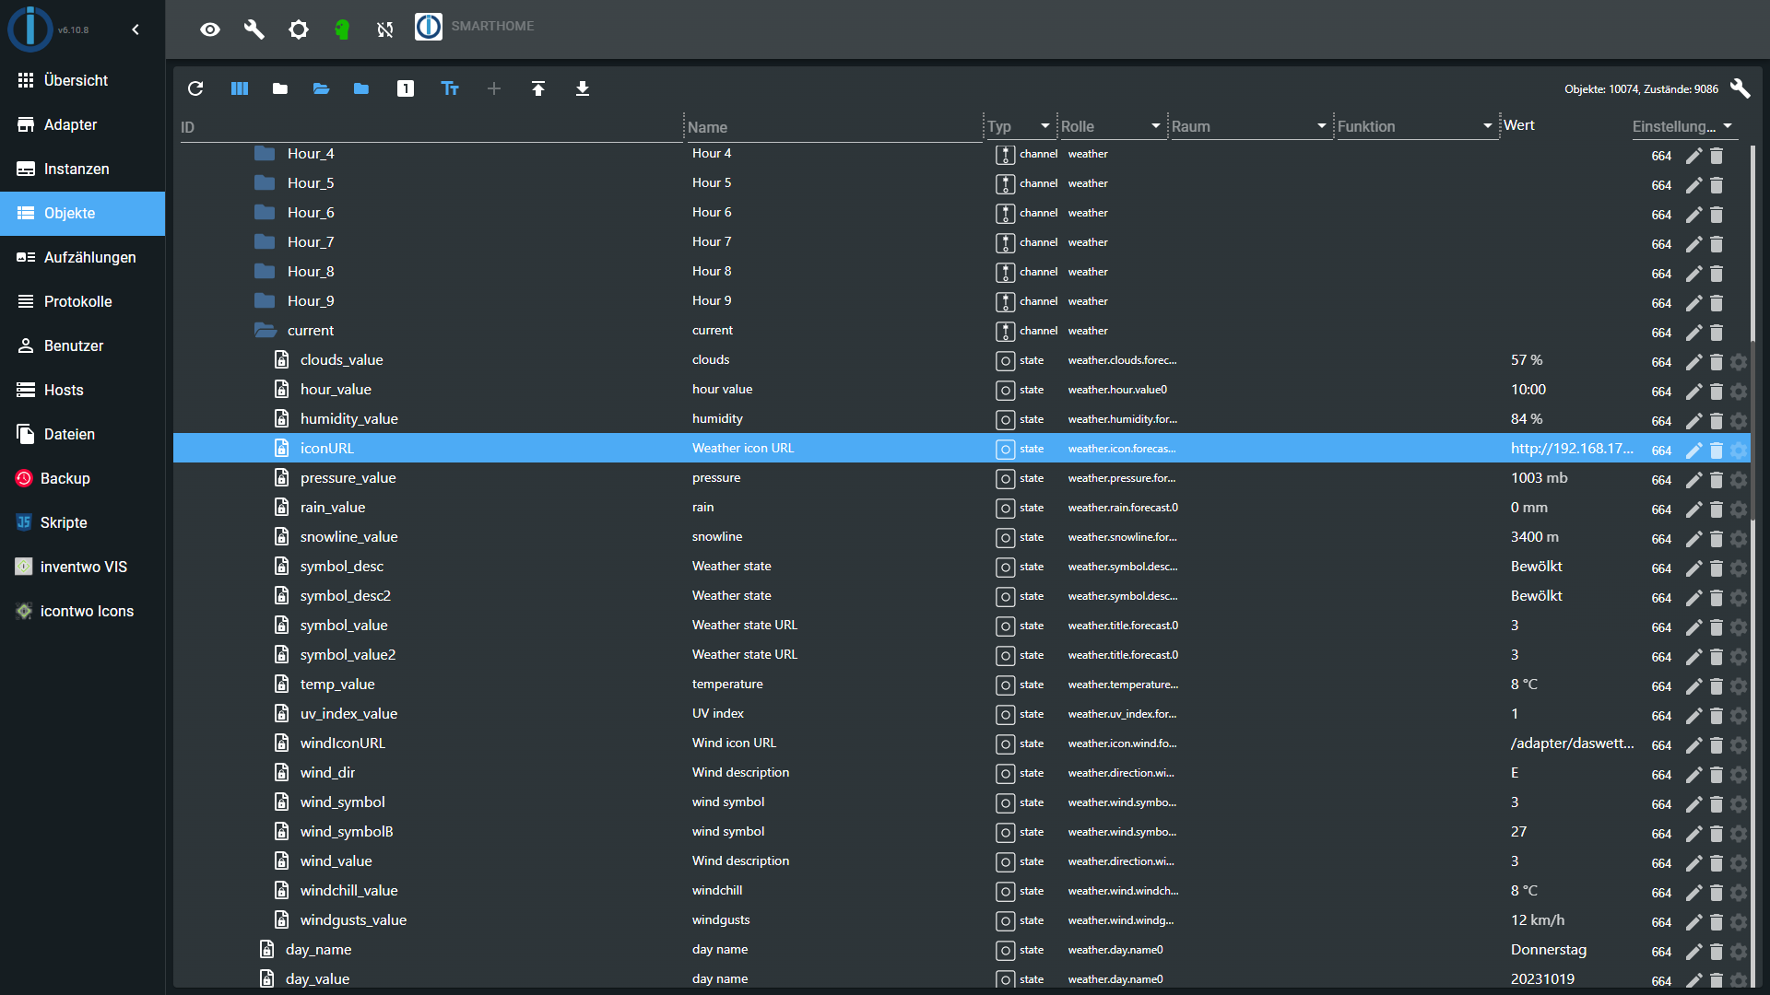Collapse the current channel folder
The image size is (1770, 995).
265,330
